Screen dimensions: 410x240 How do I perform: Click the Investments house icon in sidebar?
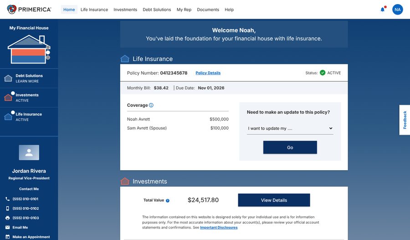tap(8, 98)
